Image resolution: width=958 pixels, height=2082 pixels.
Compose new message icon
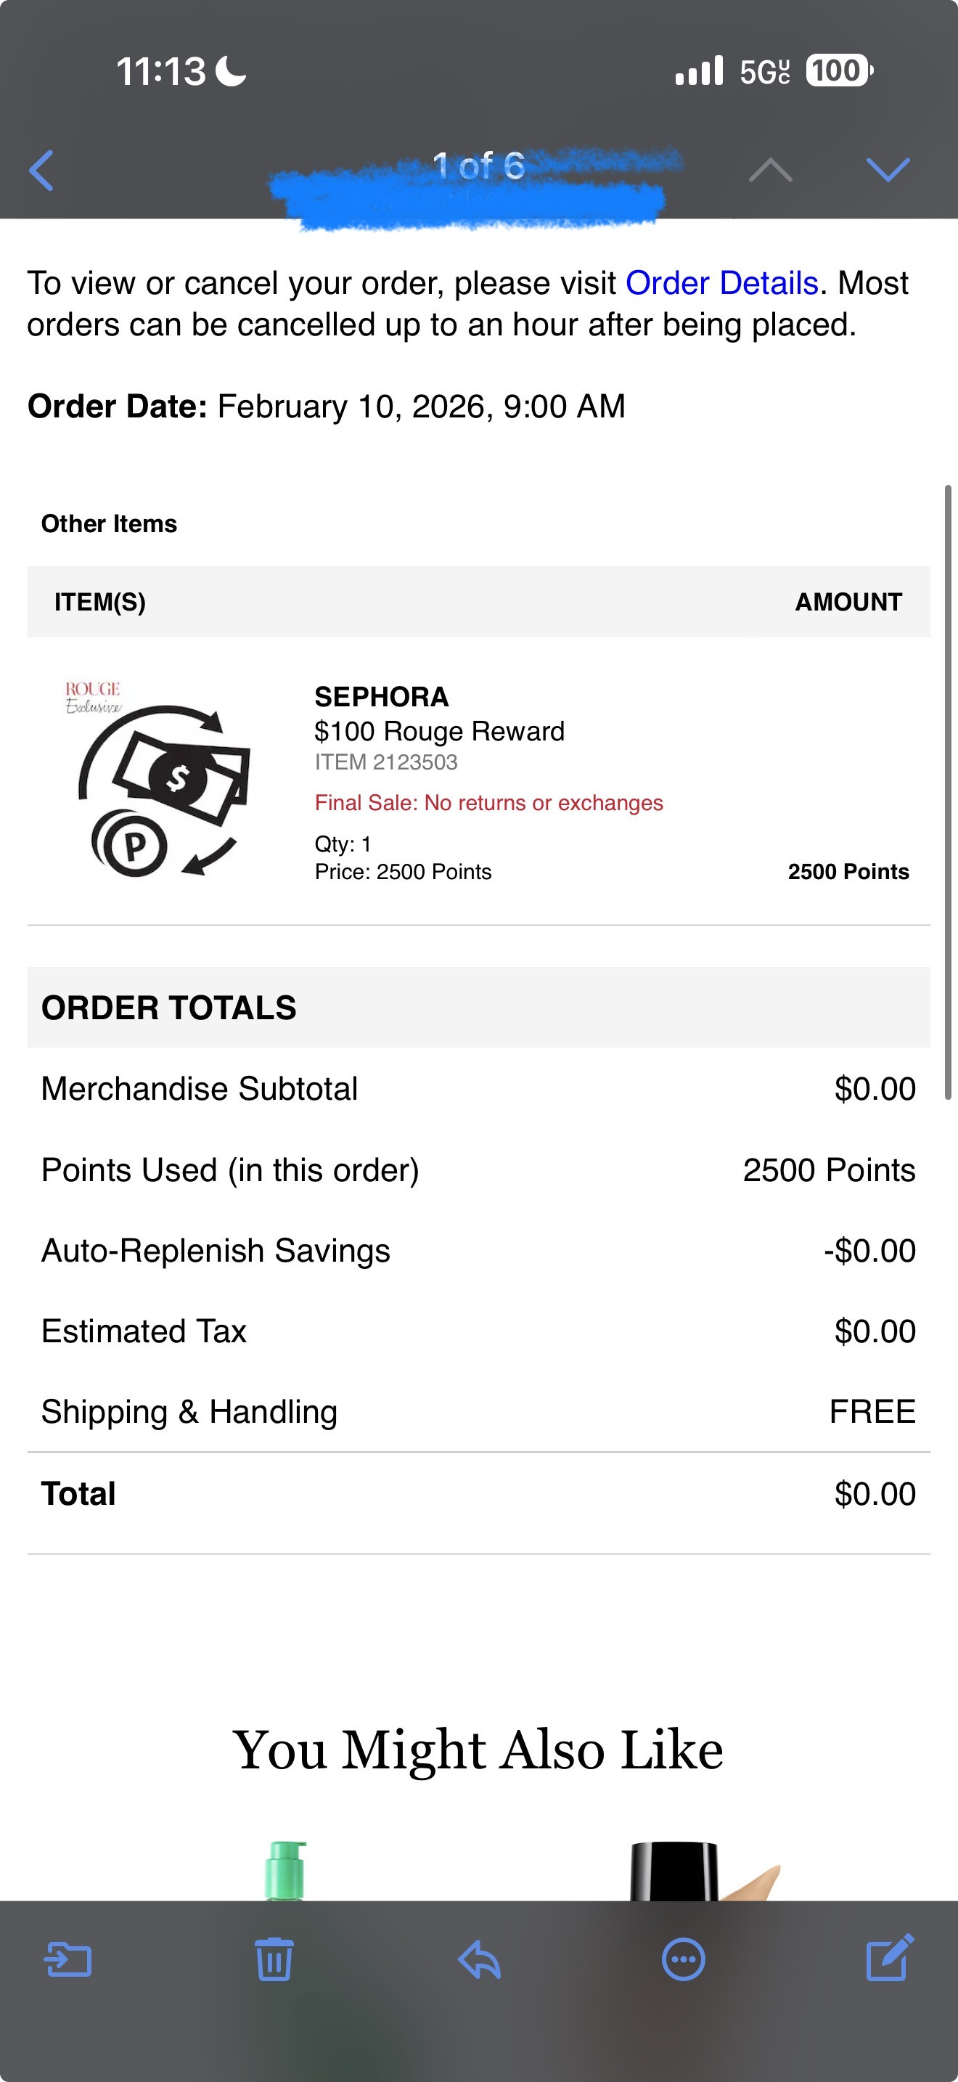pyautogui.click(x=889, y=1956)
